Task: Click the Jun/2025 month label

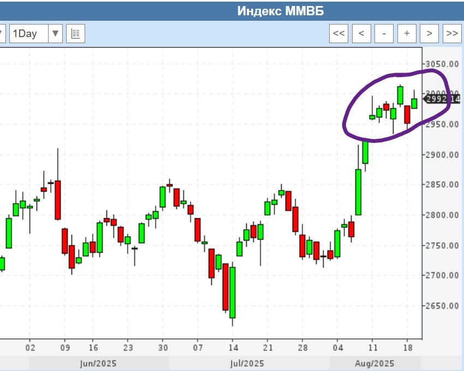Action: [98, 363]
